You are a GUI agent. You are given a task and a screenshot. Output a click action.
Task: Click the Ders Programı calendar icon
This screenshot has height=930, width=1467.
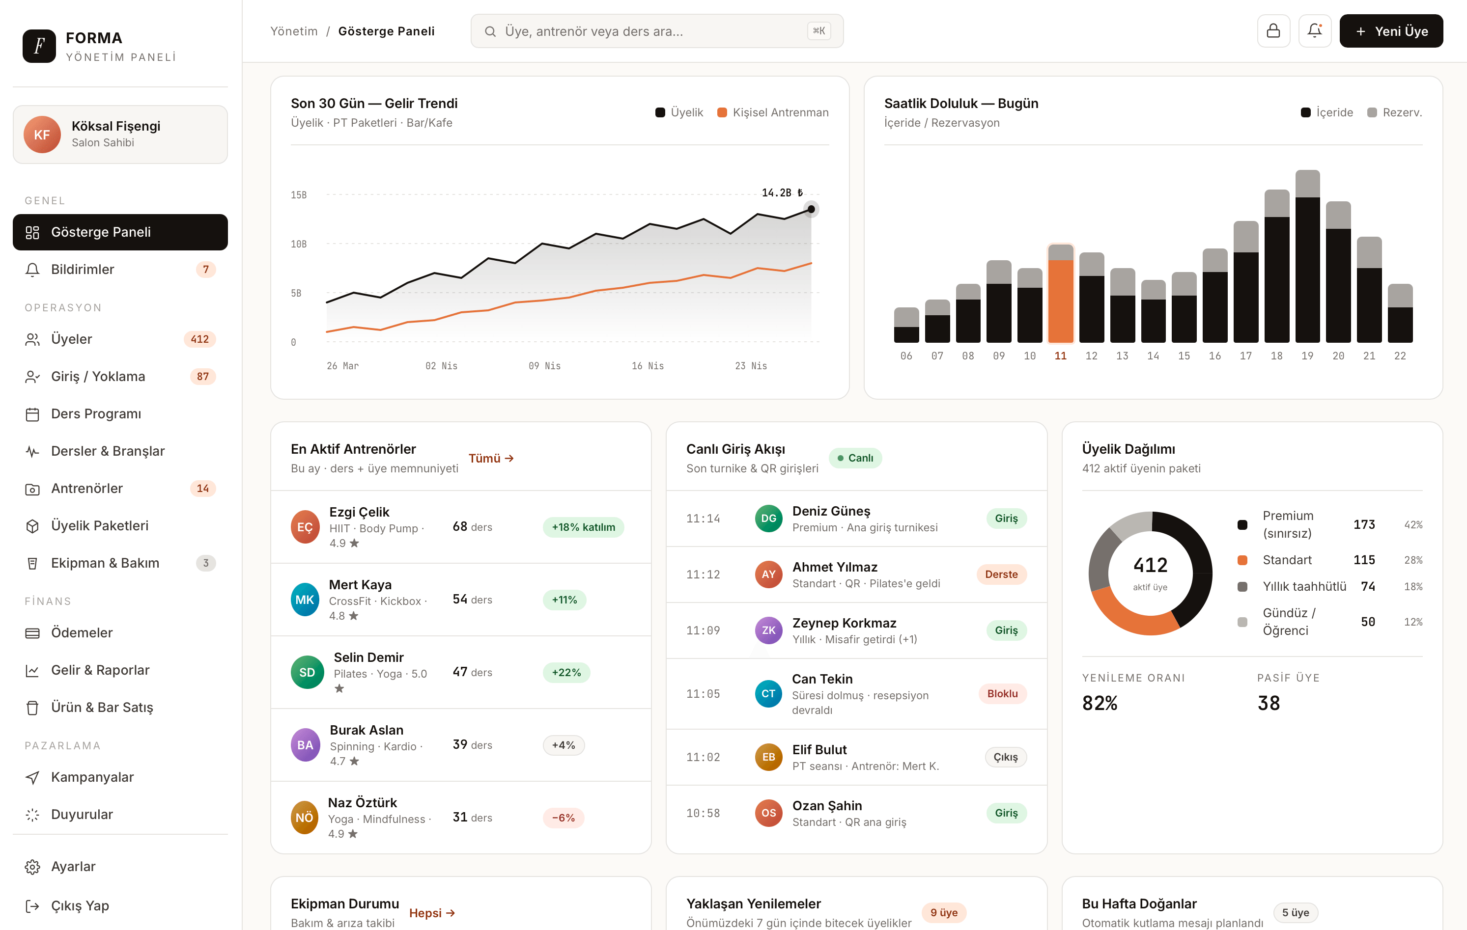coord(32,414)
